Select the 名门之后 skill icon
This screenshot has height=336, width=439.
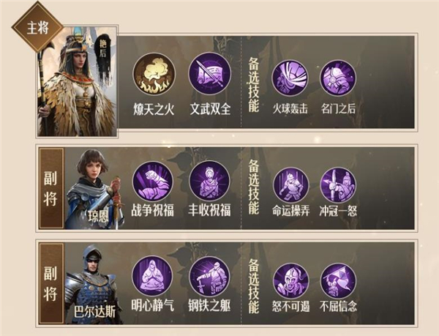click(x=338, y=78)
